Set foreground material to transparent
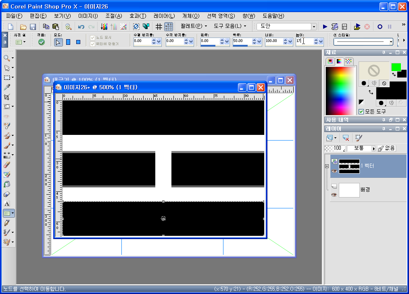Image resolution: width=409 pixels, height=294 pixels. tap(384, 83)
